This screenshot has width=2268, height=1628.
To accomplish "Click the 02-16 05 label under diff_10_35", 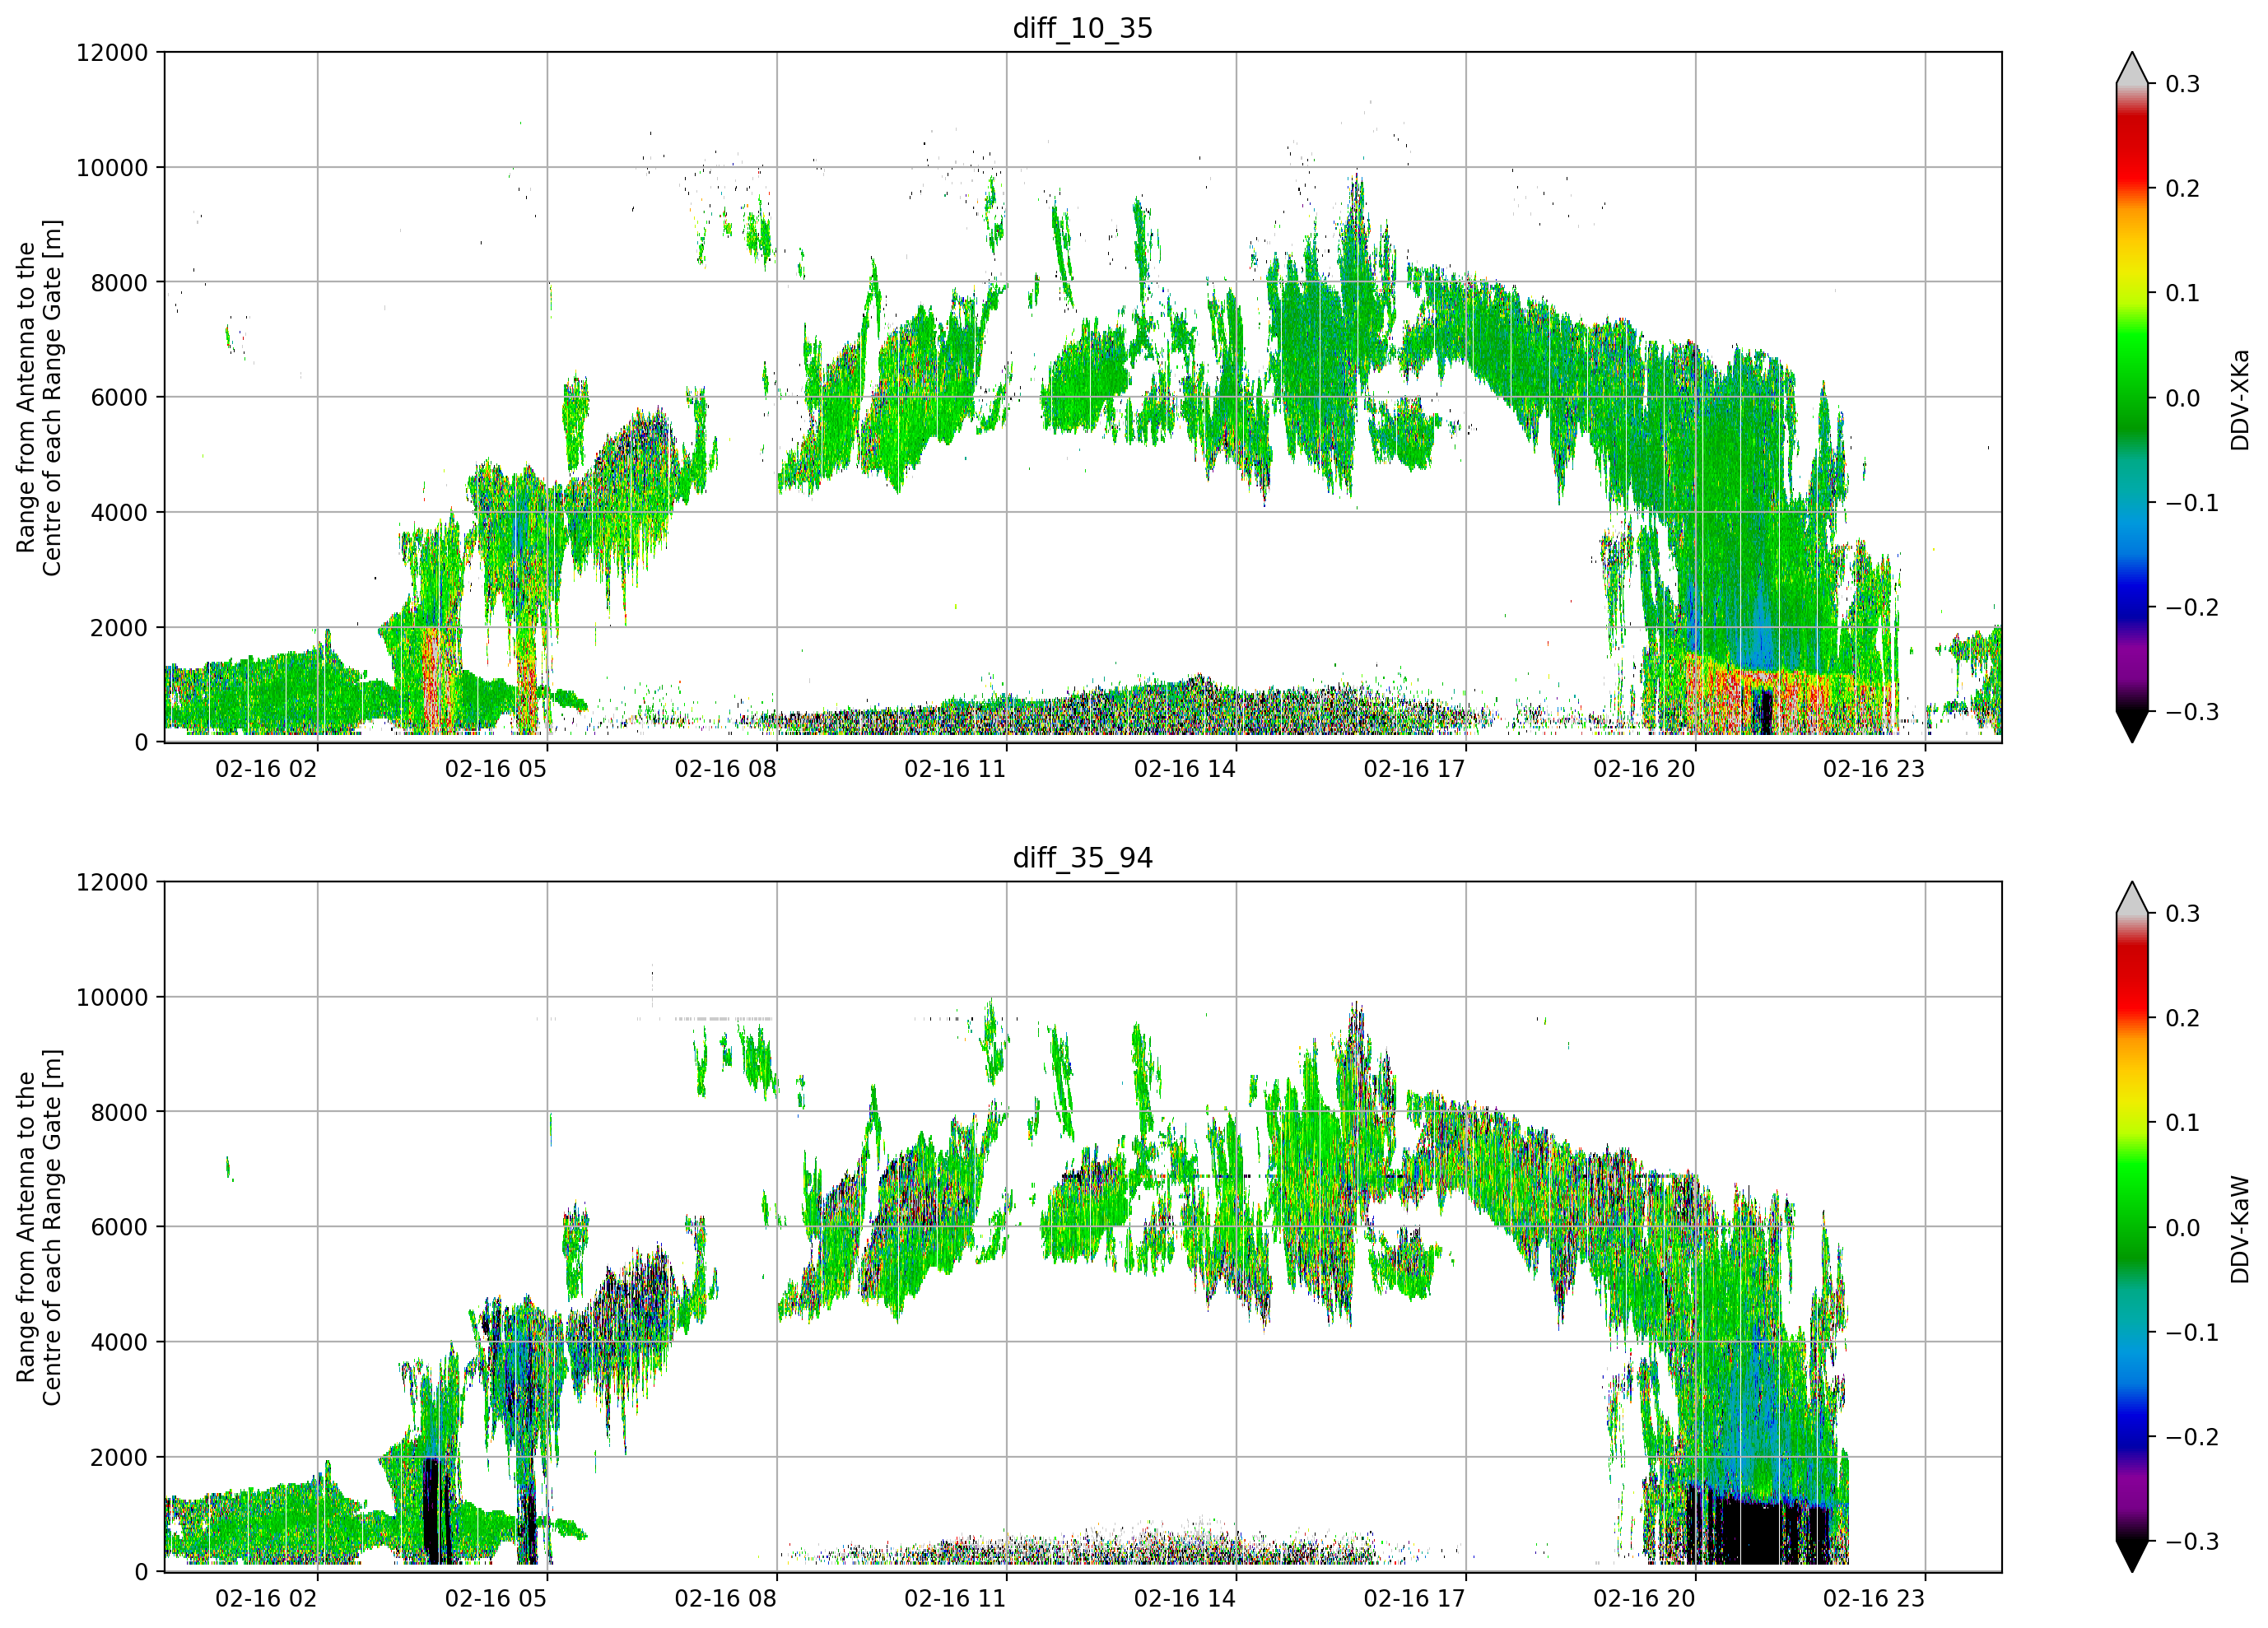I will tap(496, 769).
